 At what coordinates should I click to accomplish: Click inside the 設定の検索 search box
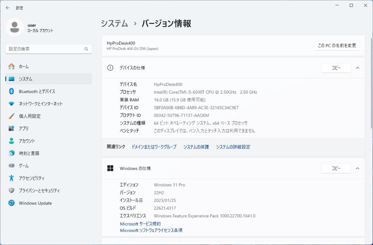(x=48, y=49)
